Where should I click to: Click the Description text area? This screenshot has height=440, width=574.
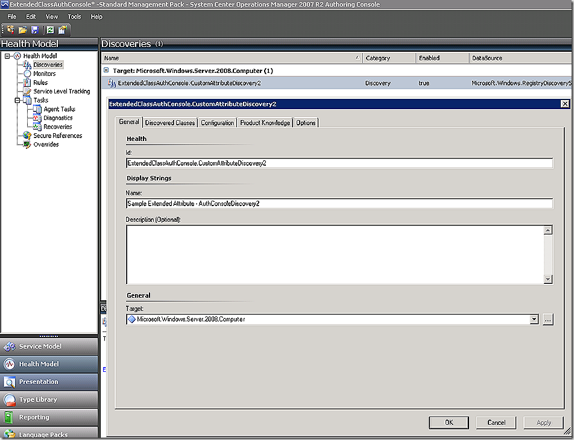point(335,254)
